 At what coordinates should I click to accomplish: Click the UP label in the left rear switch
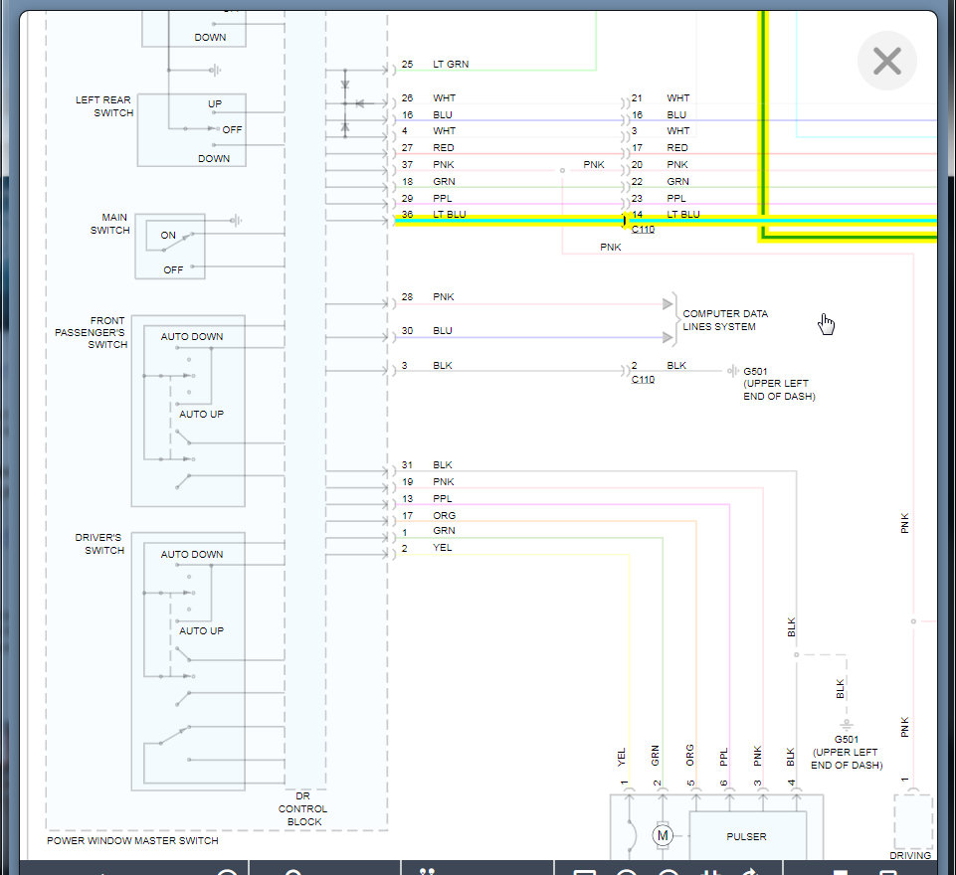tap(215, 103)
